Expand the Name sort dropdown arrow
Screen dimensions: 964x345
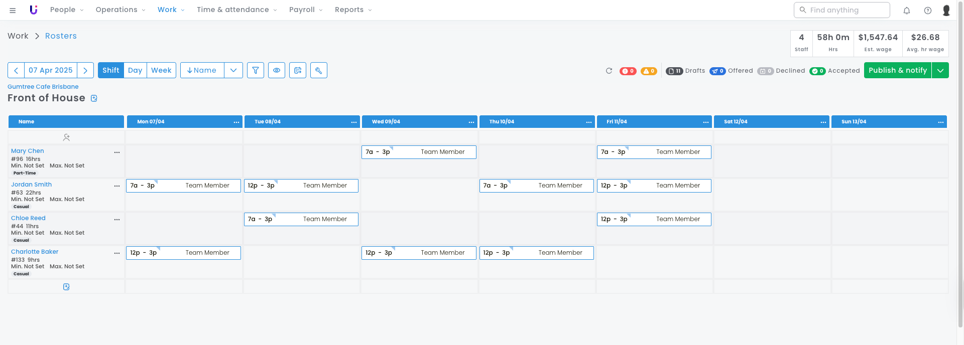coord(233,70)
